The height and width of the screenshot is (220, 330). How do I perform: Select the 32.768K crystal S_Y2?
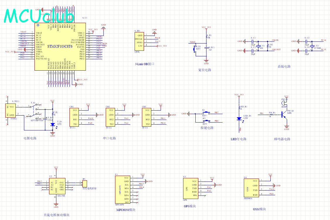click(312, 46)
